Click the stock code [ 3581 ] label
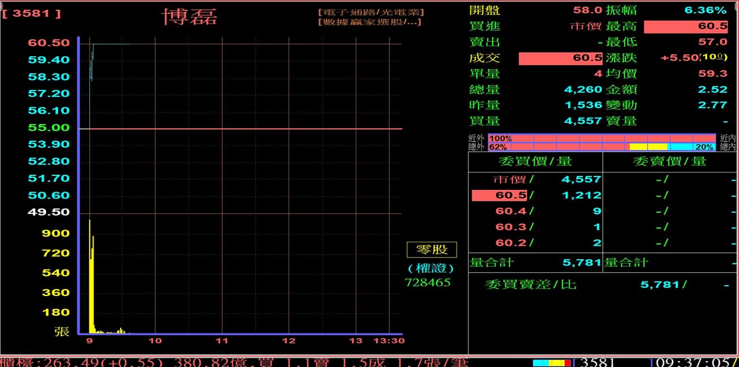Viewport: 739px width, 367px height. (31, 13)
